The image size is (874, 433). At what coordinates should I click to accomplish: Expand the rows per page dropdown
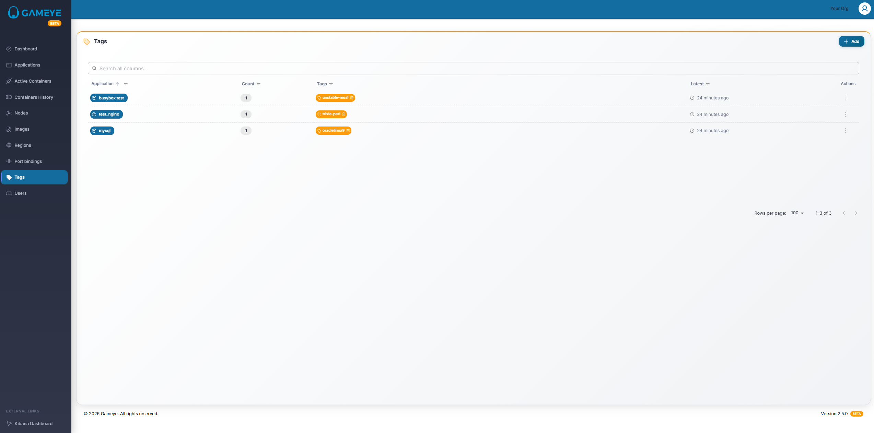(797, 213)
